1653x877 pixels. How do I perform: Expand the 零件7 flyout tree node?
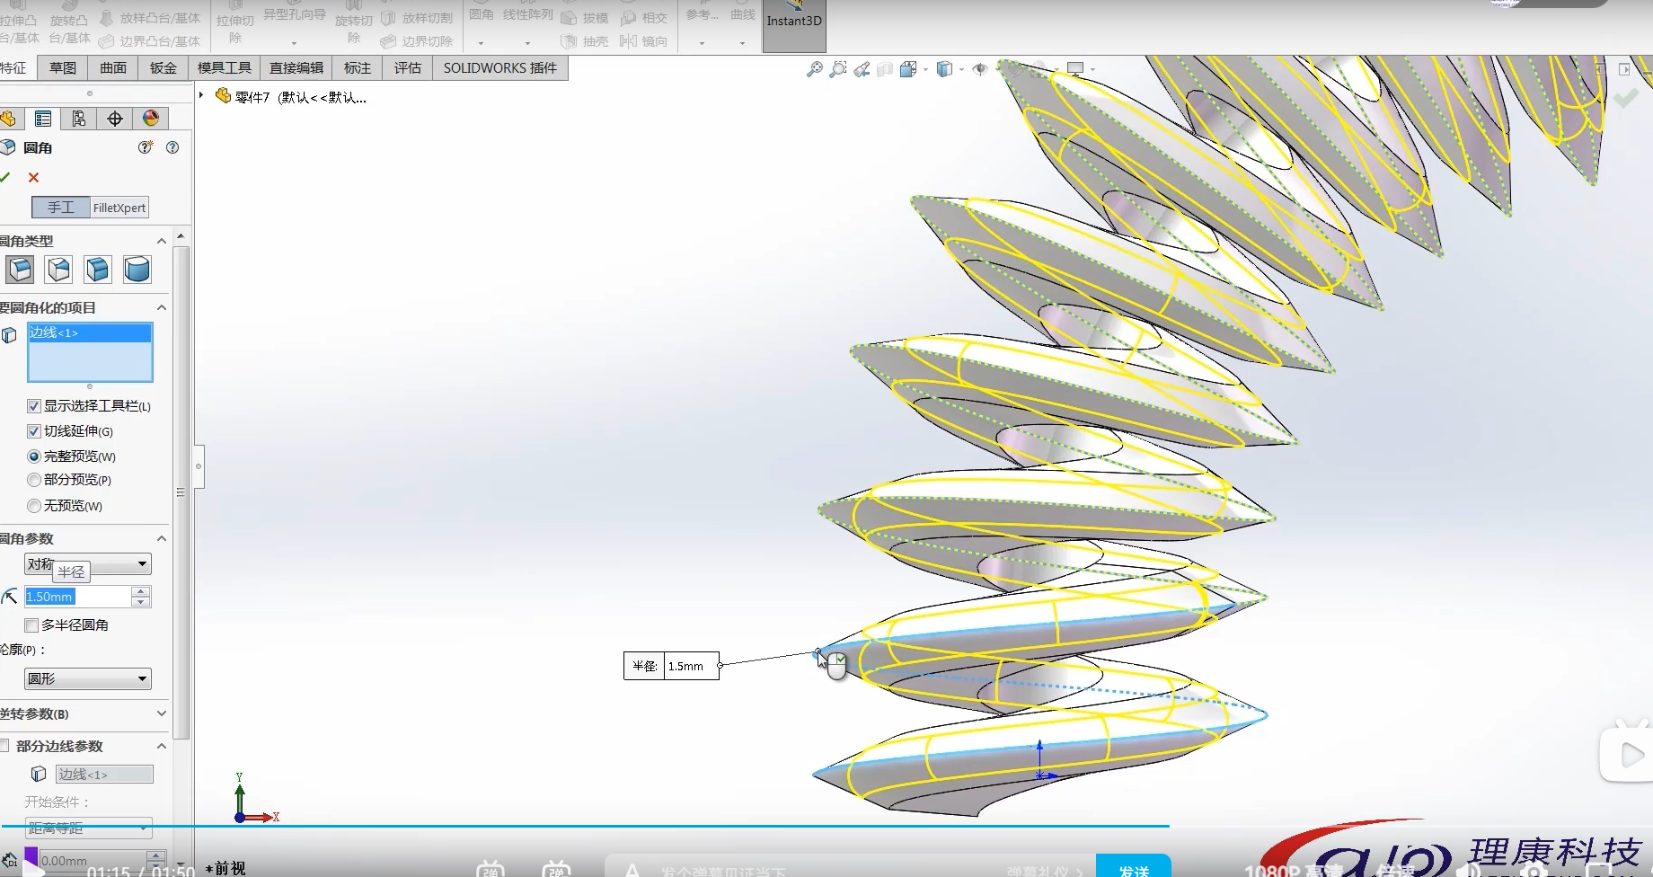201,95
